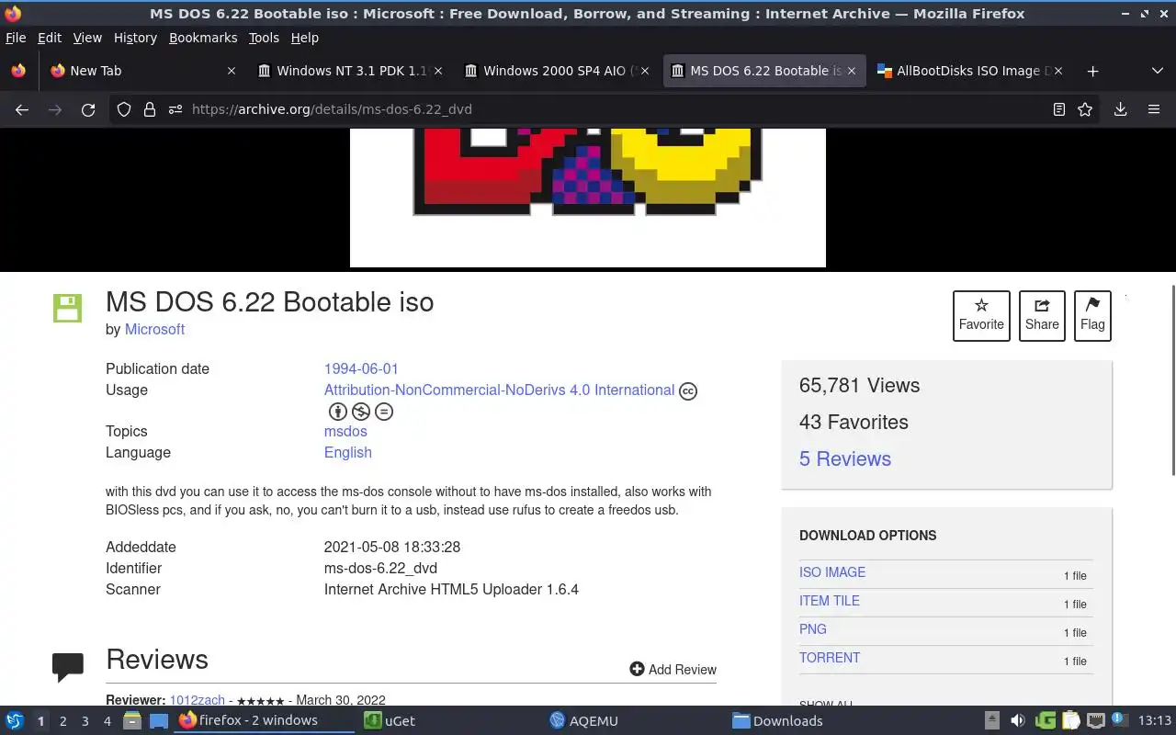Screen dimensions: 1176x735
Task: Flag this item
Action: point(1092,315)
